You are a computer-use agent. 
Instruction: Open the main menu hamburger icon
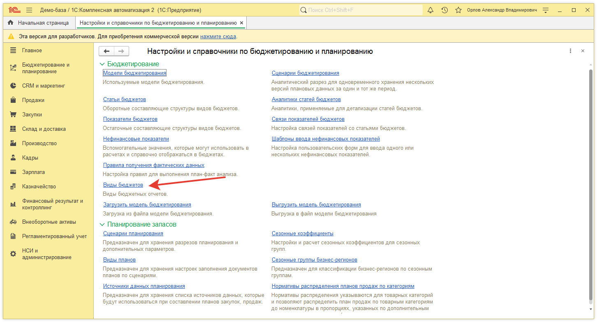pos(29,10)
